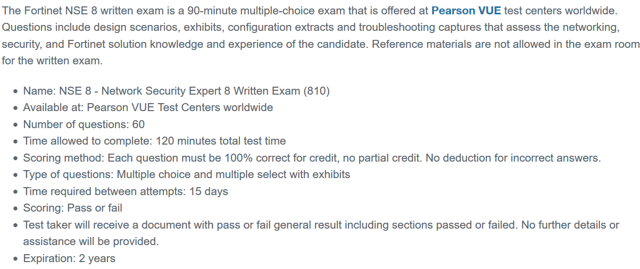Screen dimensions: 640x269
Task: Click the 'Available at: Pearson VUE Test Centers' line
Action: (148, 107)
